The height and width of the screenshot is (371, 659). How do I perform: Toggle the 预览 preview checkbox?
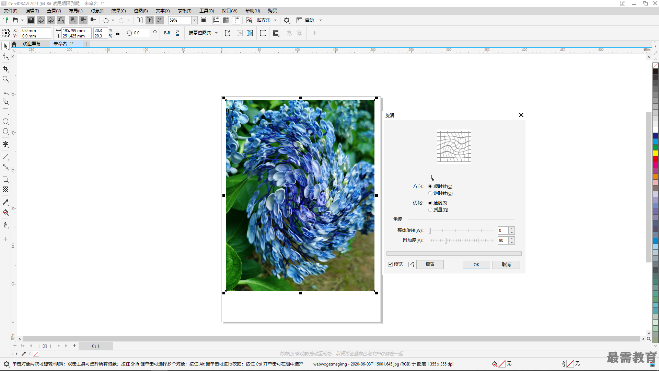point(390,264)
